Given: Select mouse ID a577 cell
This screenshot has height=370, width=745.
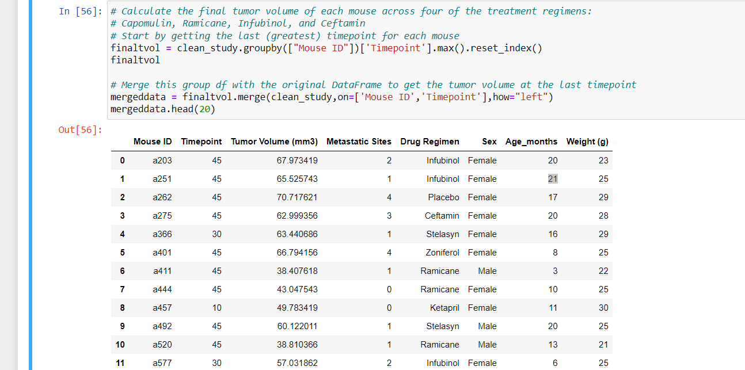Looking at the screenshot, I should pos(162,363).
